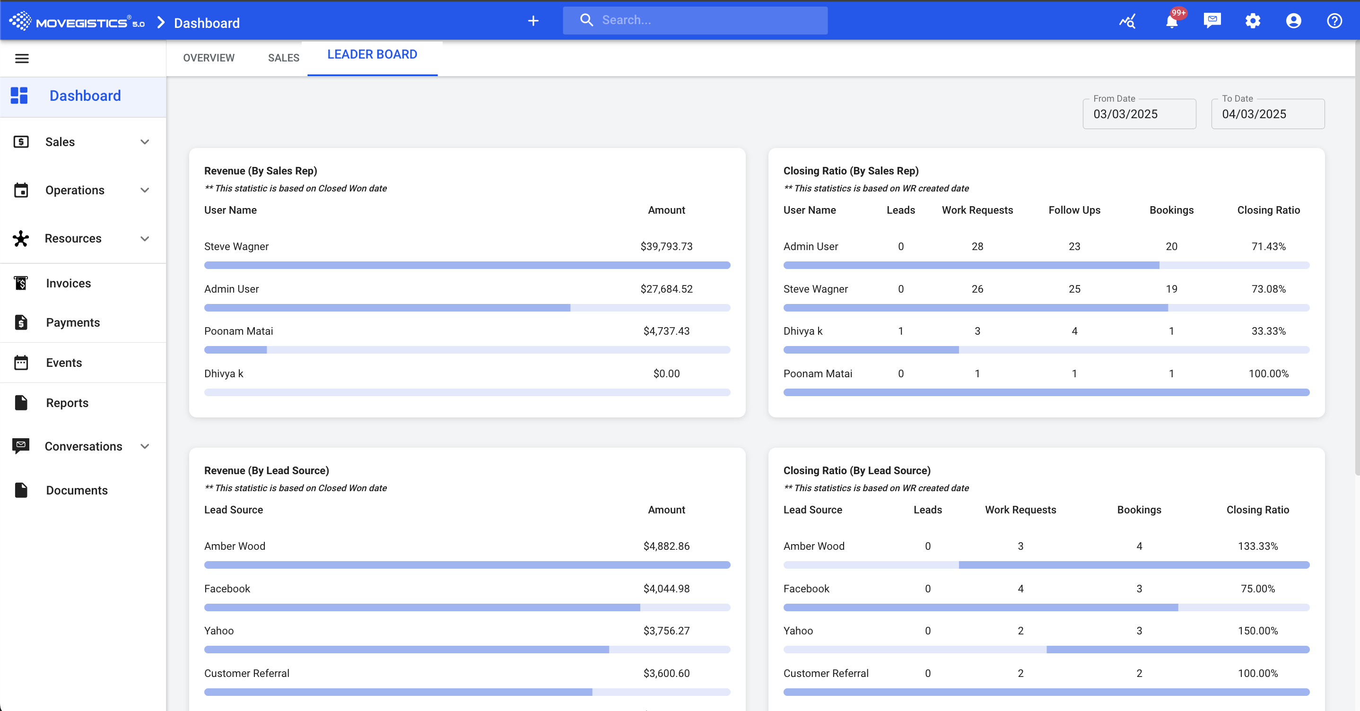Open the messages chat icon
Screen dimensions: 1360x711
click(1212, 21)
